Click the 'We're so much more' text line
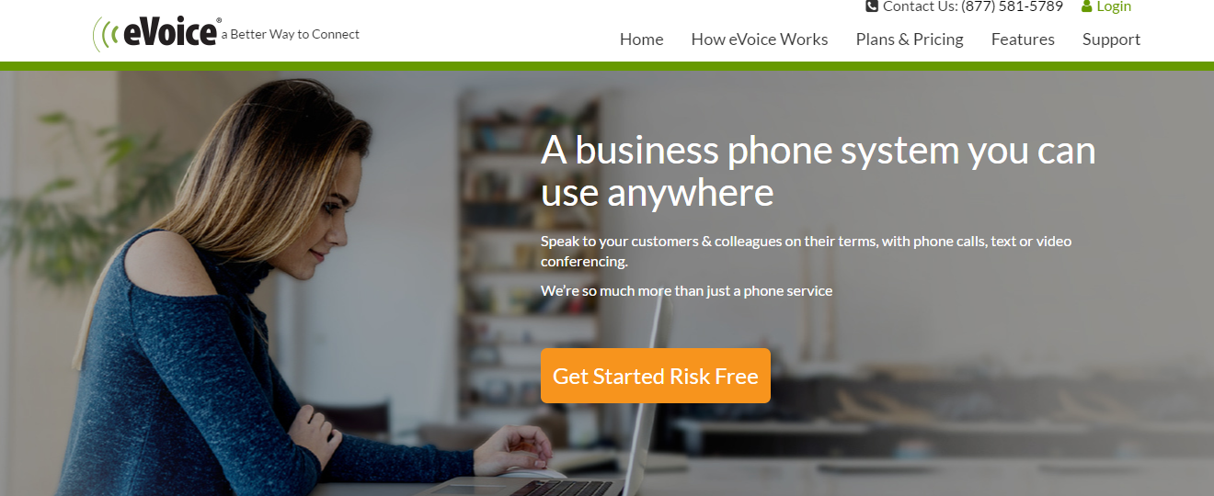This screenshot has width=1214, height=496. coord(686,291)
